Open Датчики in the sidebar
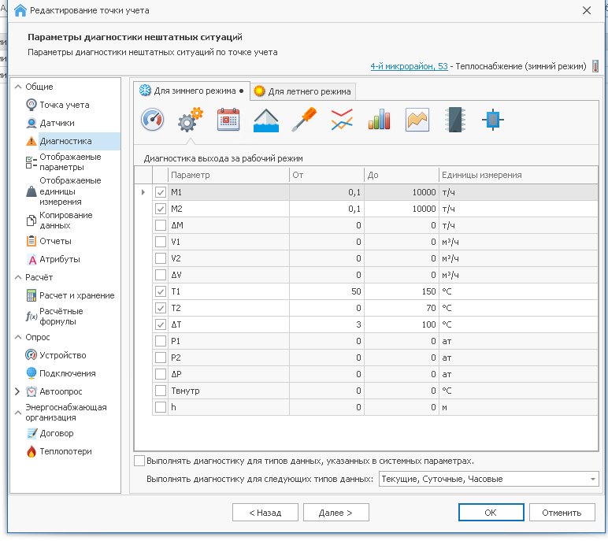 (57, 123)
